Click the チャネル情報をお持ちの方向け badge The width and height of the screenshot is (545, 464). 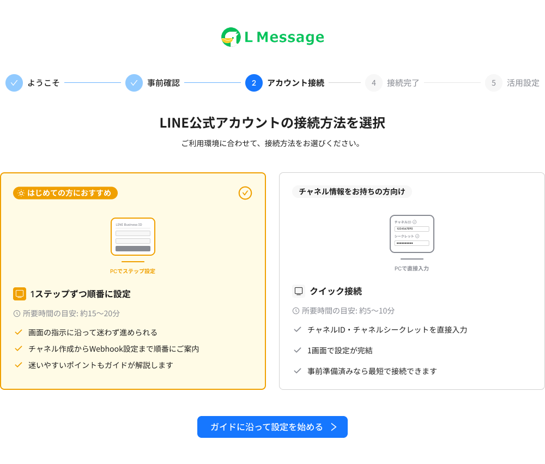point(352,192)
